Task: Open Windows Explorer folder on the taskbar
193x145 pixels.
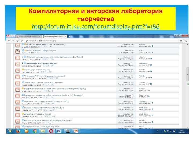Action: [43, 131]
